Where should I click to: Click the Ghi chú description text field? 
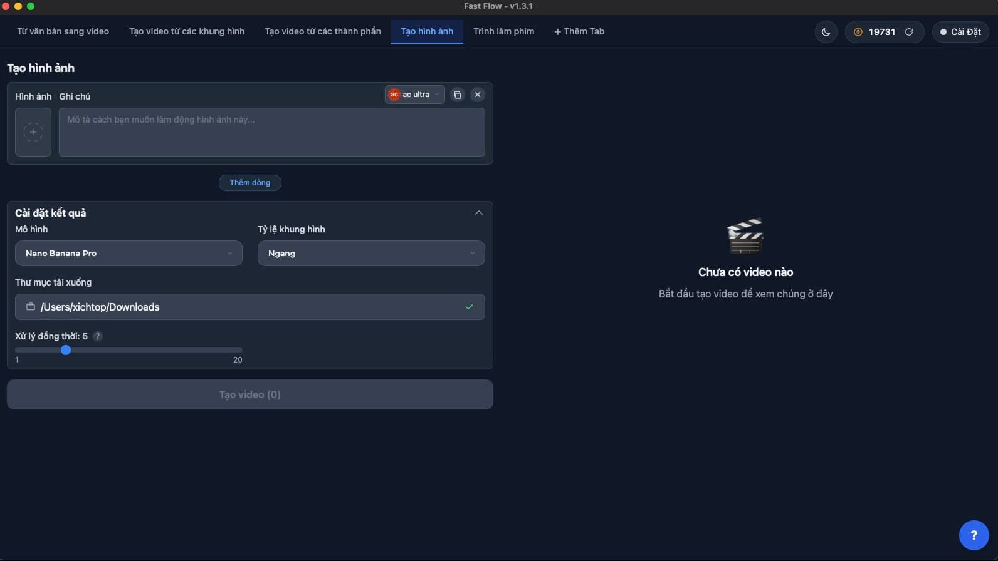pyautogui.click(x=271, y=132)
